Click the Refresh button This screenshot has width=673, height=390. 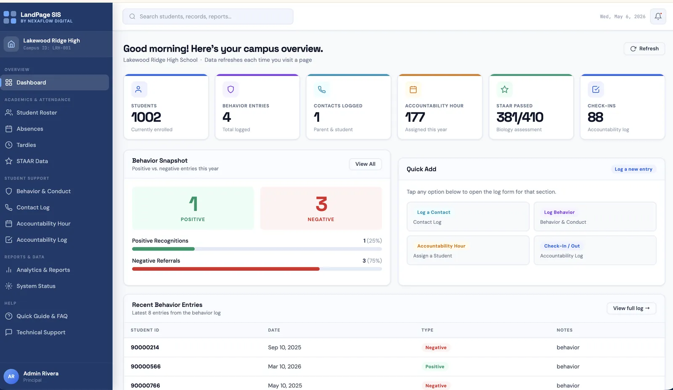point(644,49)
